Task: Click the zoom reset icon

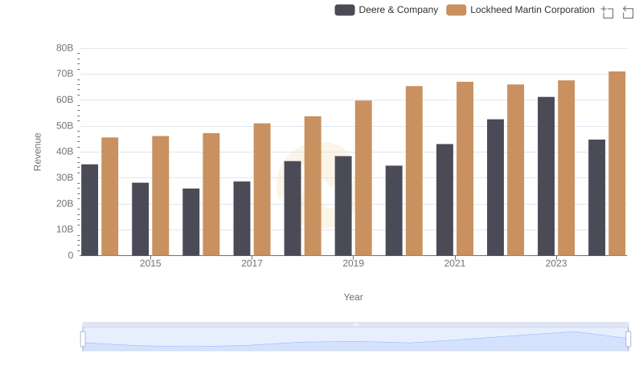Action: 628,12
